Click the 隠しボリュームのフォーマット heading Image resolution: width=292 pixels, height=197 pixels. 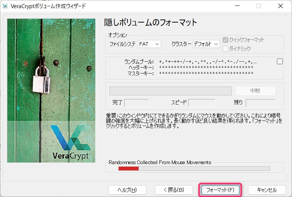(150, 22)
